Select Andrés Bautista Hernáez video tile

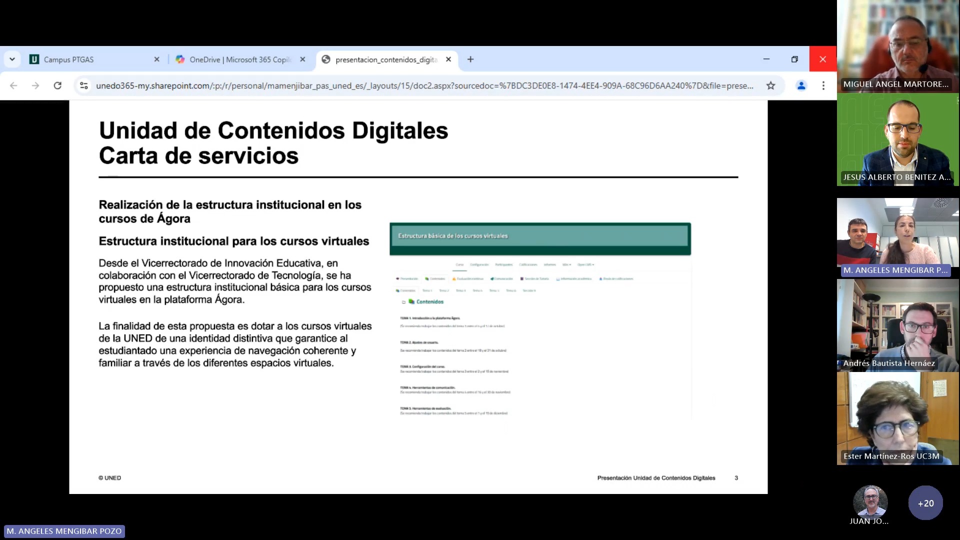[x=898, y=325]
